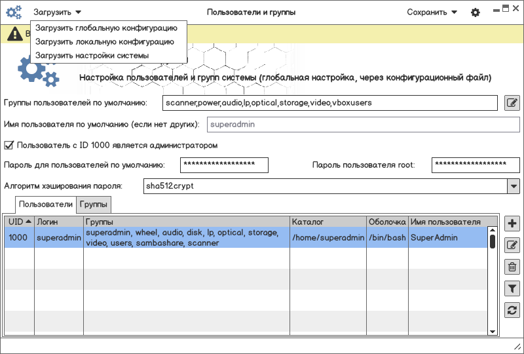524x354 pixels.
Task: Open settings gear icon in title bar
Action: [x=476, y=12]
